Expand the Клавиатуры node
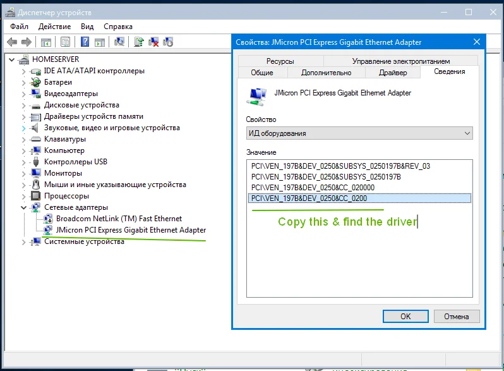 tap(23, 139)
